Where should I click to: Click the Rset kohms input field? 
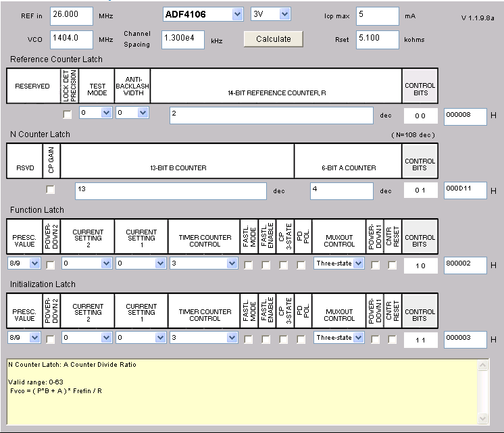(378, 40)
